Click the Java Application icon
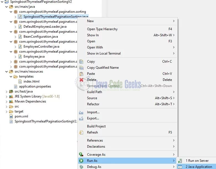 [x=180, y=167]
